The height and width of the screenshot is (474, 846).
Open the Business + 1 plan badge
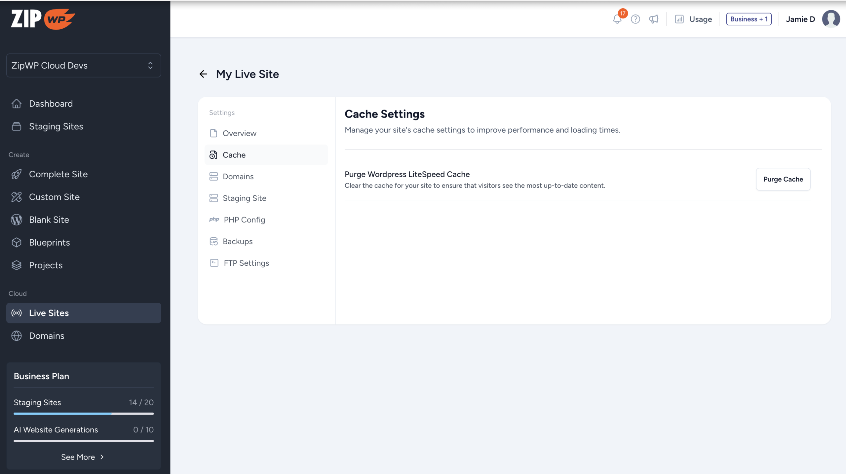pos(749,19)
